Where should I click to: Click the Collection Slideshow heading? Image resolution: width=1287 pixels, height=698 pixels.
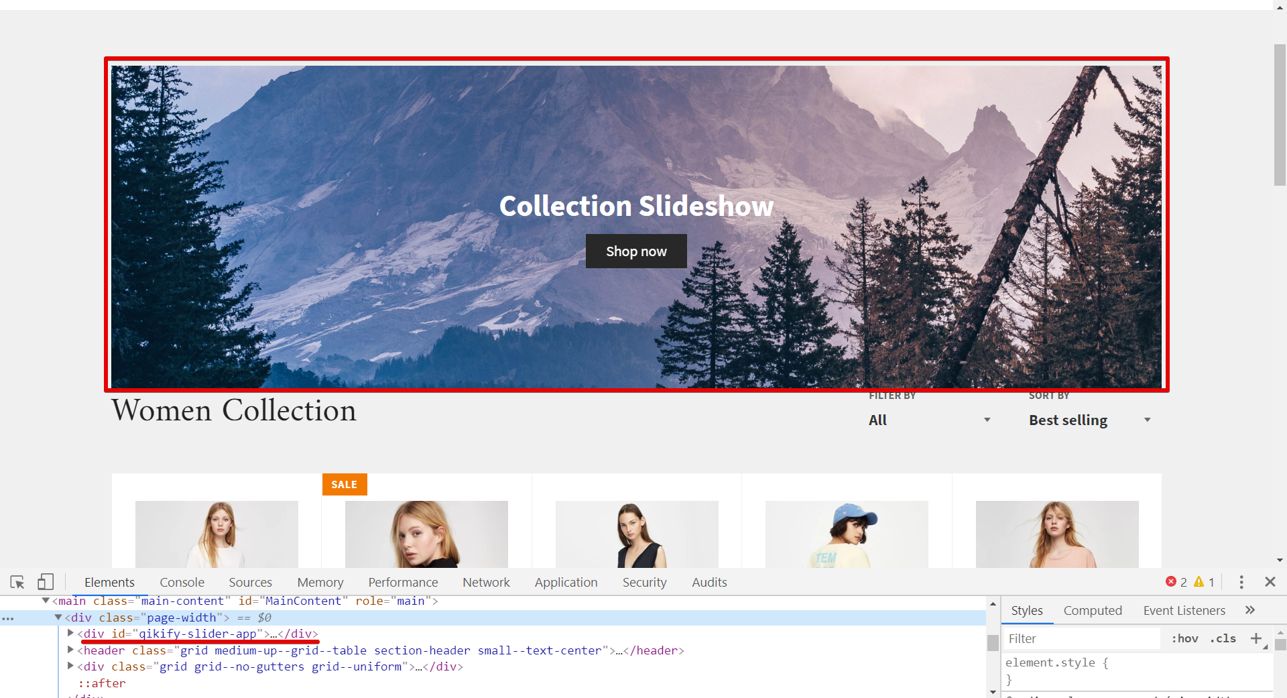[x=636, y=206]
